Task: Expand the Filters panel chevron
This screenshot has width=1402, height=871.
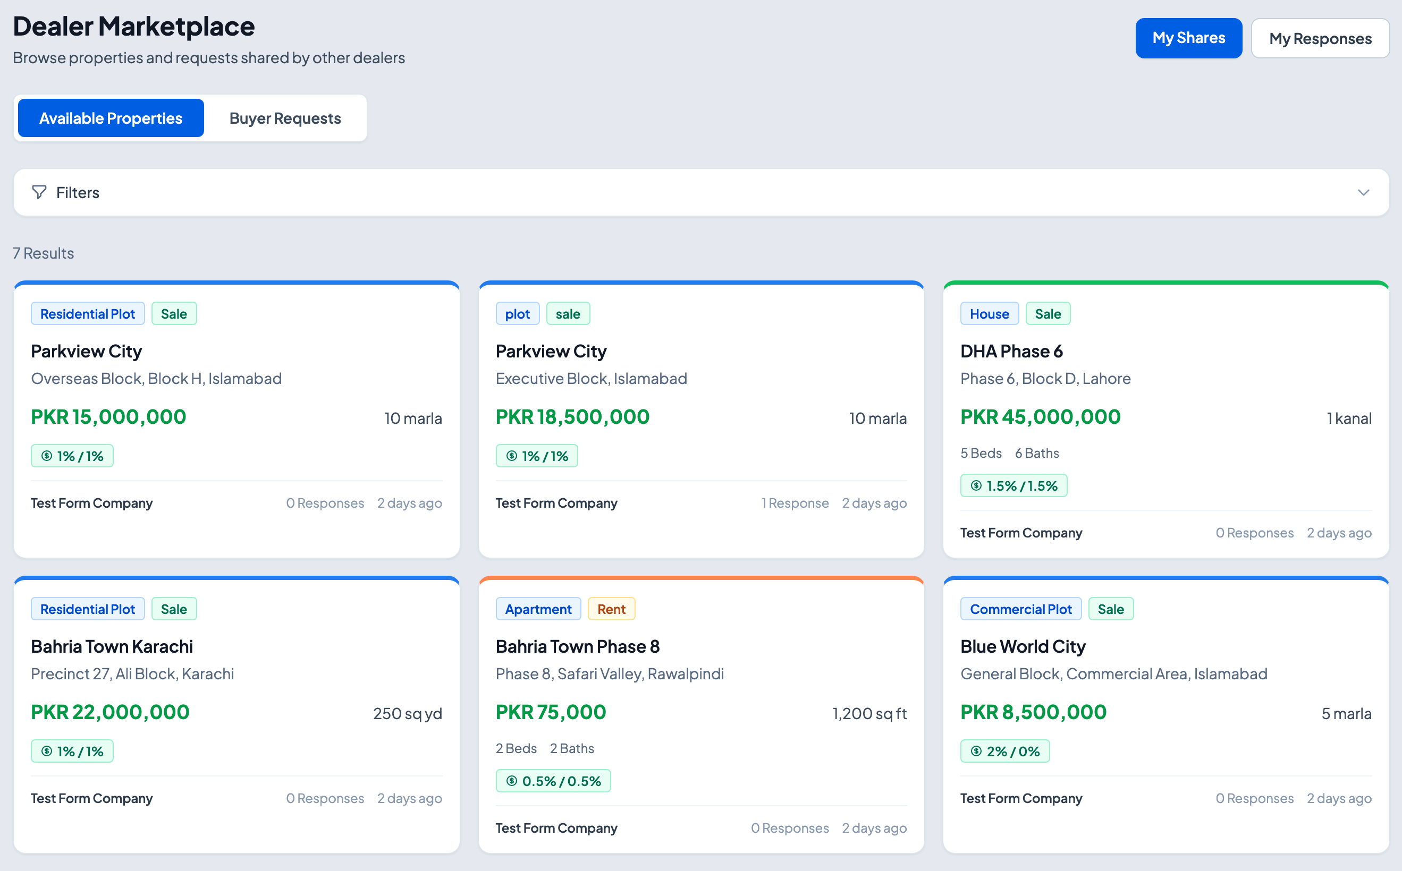Action: 1363,192
